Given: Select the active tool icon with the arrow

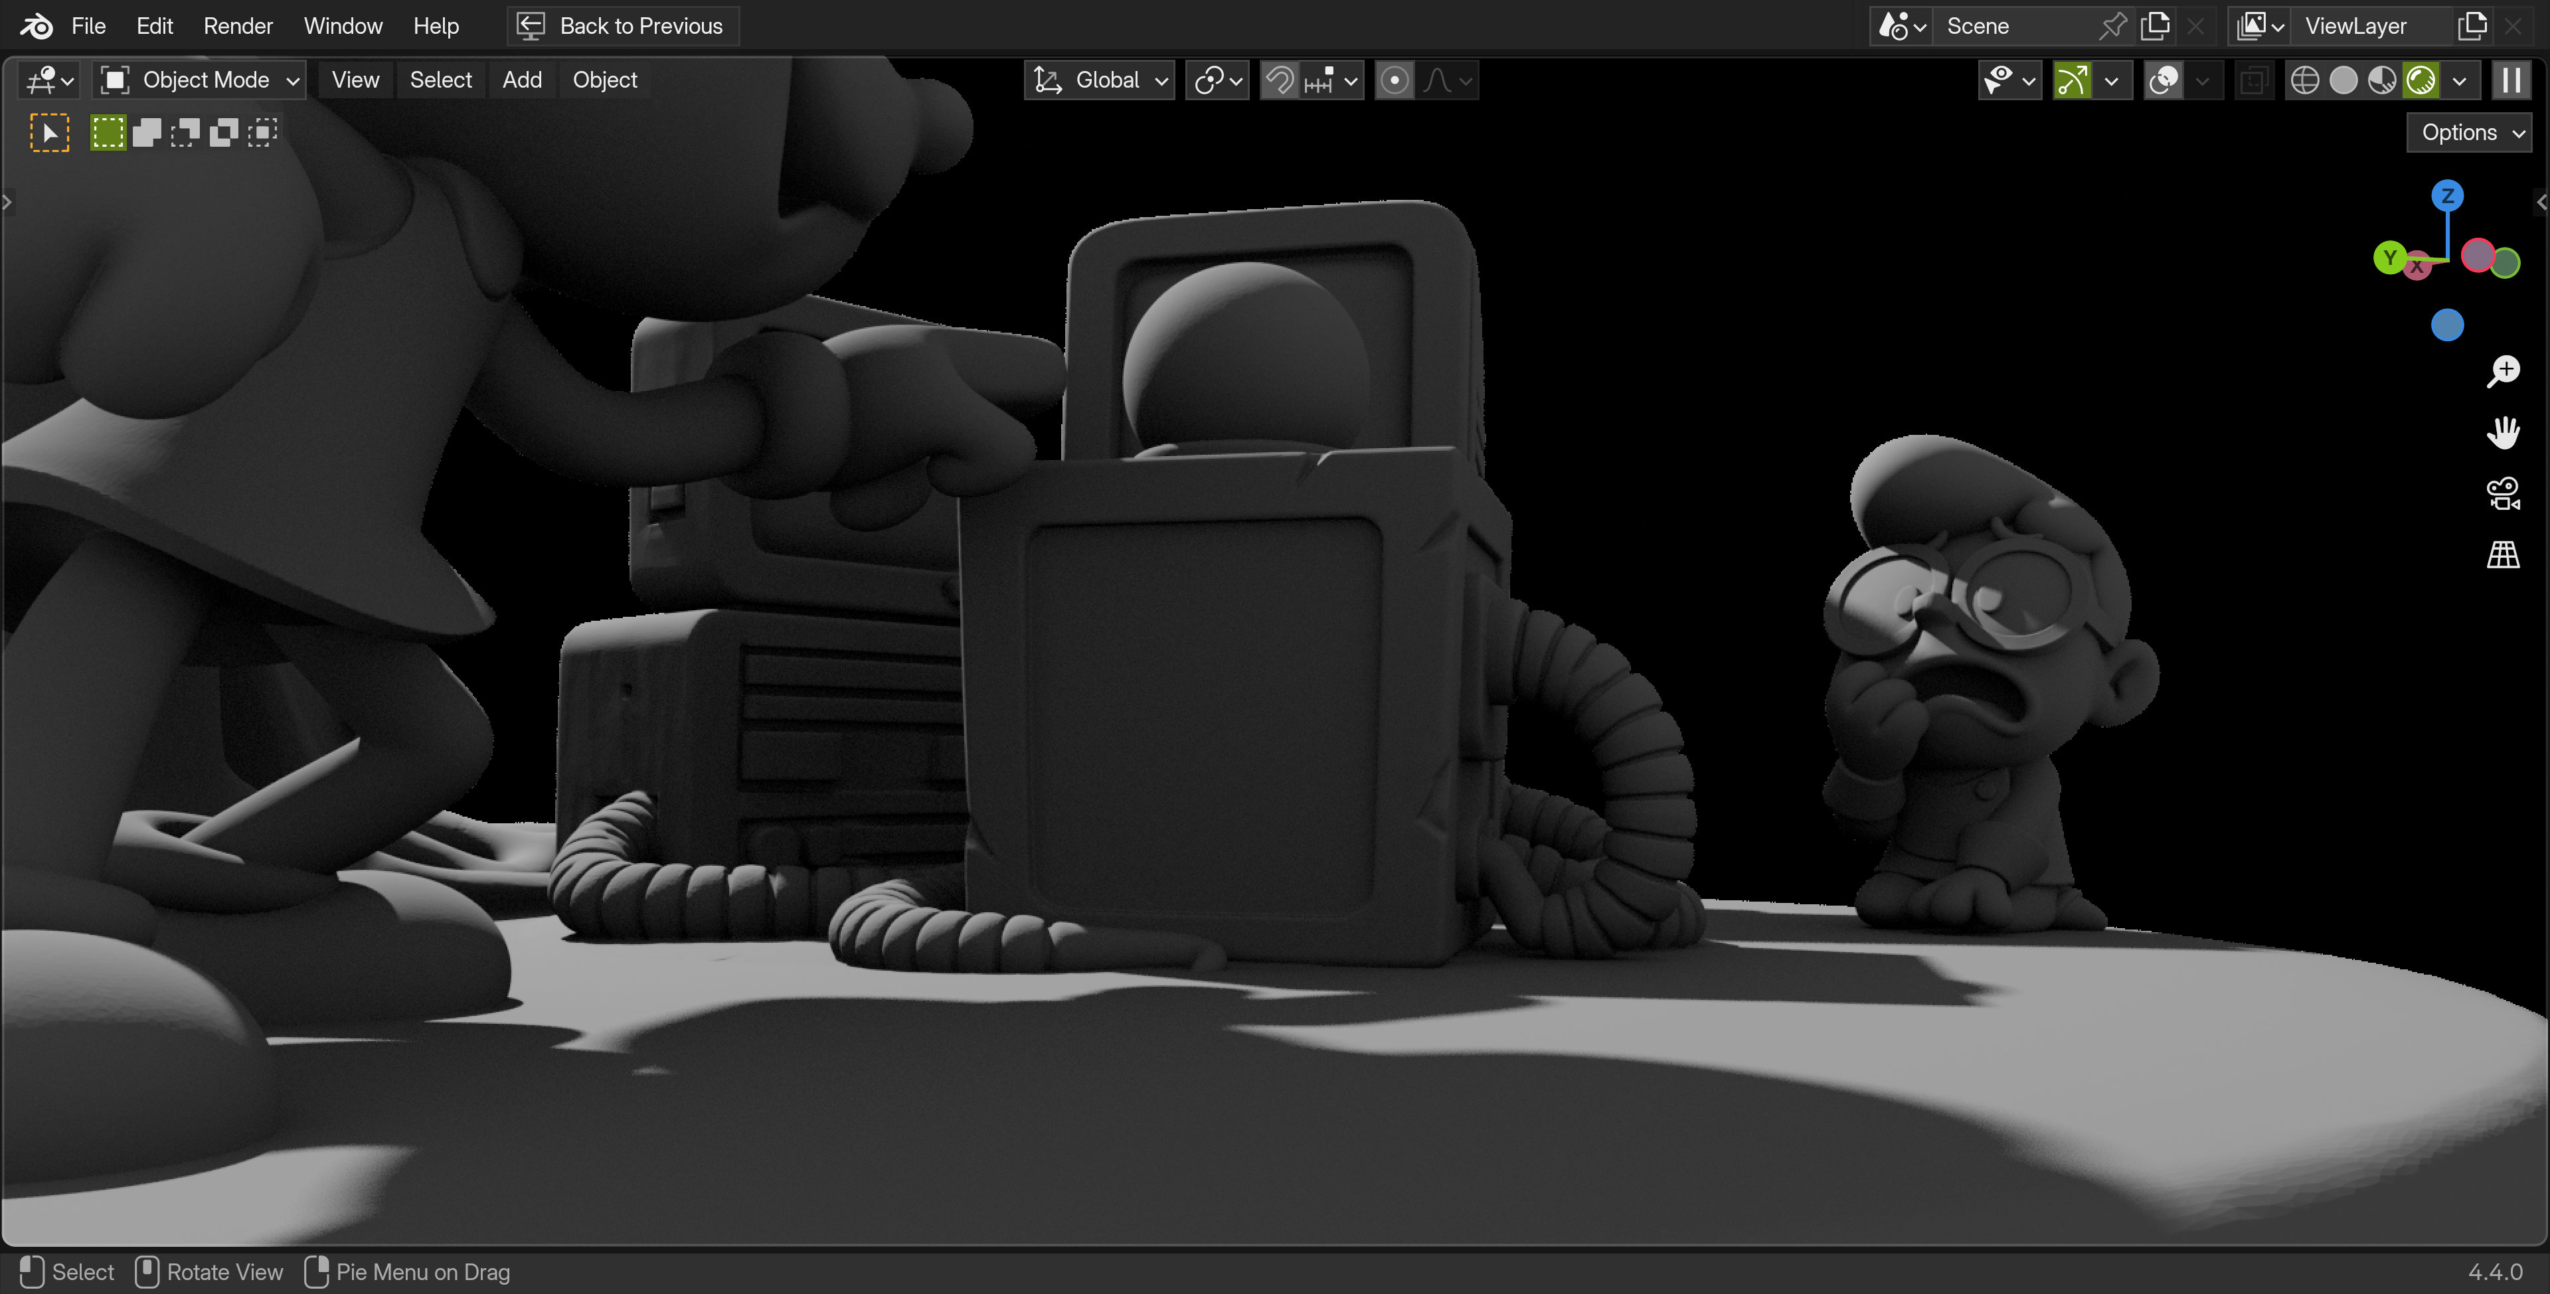Looking at the screenshot, I should tap(50, 133).
